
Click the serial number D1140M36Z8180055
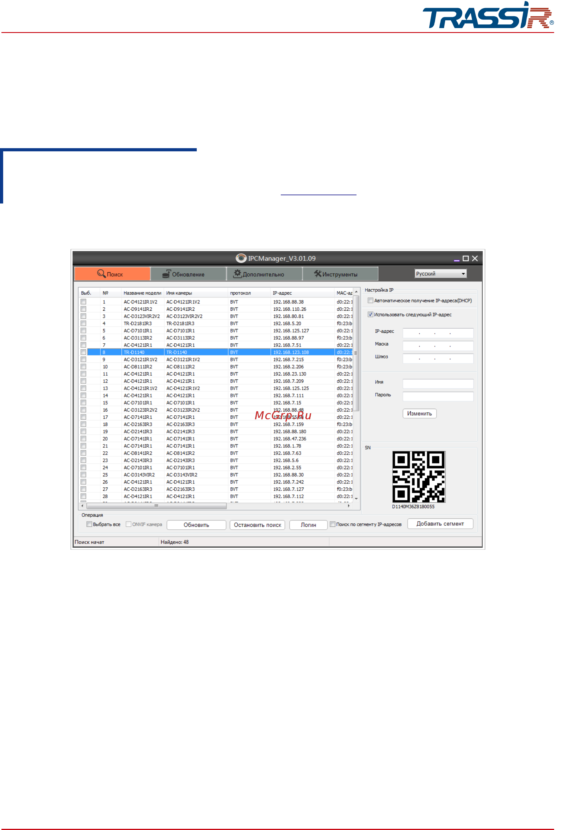click(x=413, y=506)
